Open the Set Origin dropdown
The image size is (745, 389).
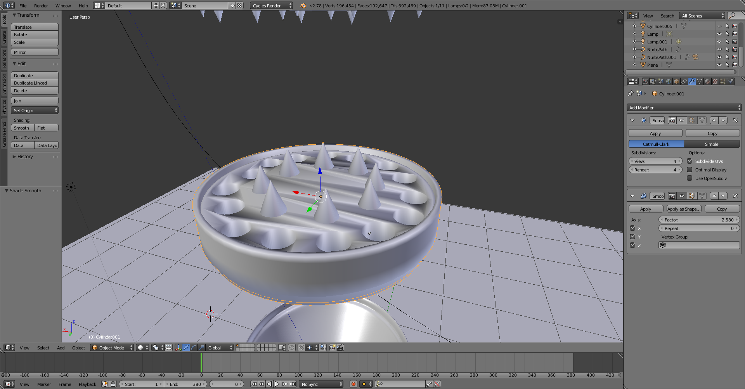[35, 110]
